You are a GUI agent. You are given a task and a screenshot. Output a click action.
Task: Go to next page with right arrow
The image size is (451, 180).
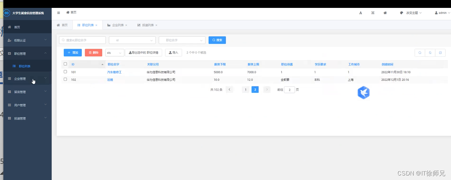pos(267,90)
